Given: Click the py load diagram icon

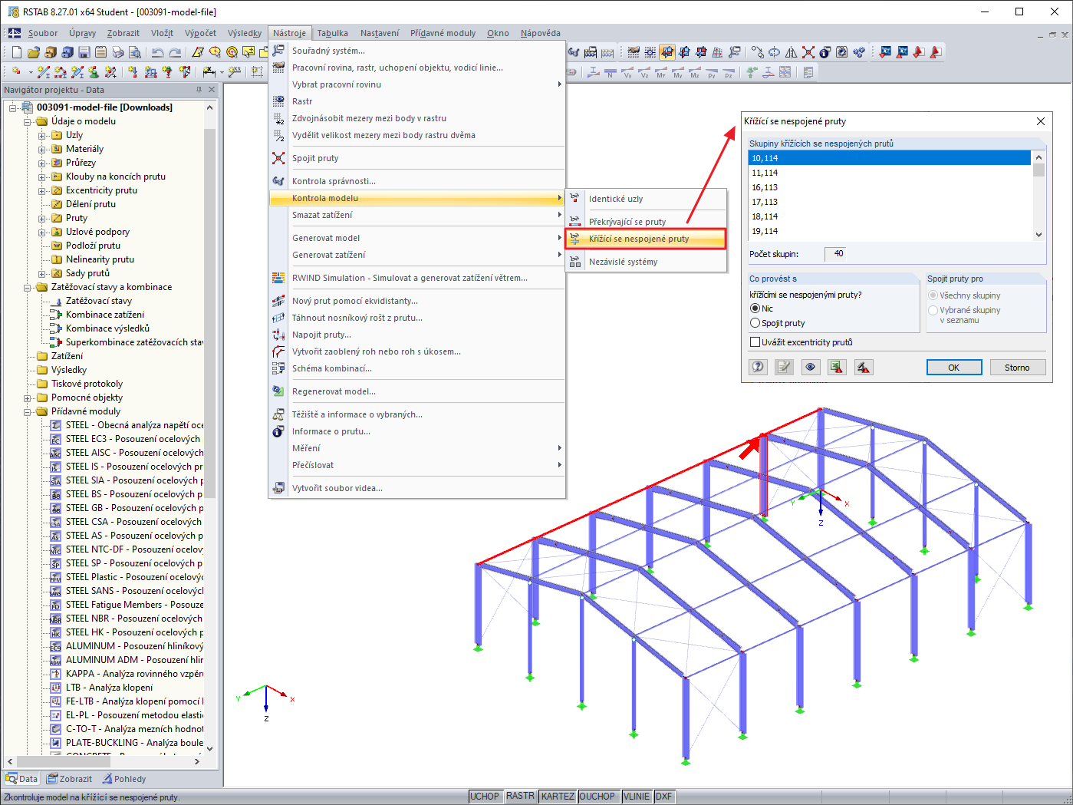Looking at the screenshot, I should click(x=712, y=72).
